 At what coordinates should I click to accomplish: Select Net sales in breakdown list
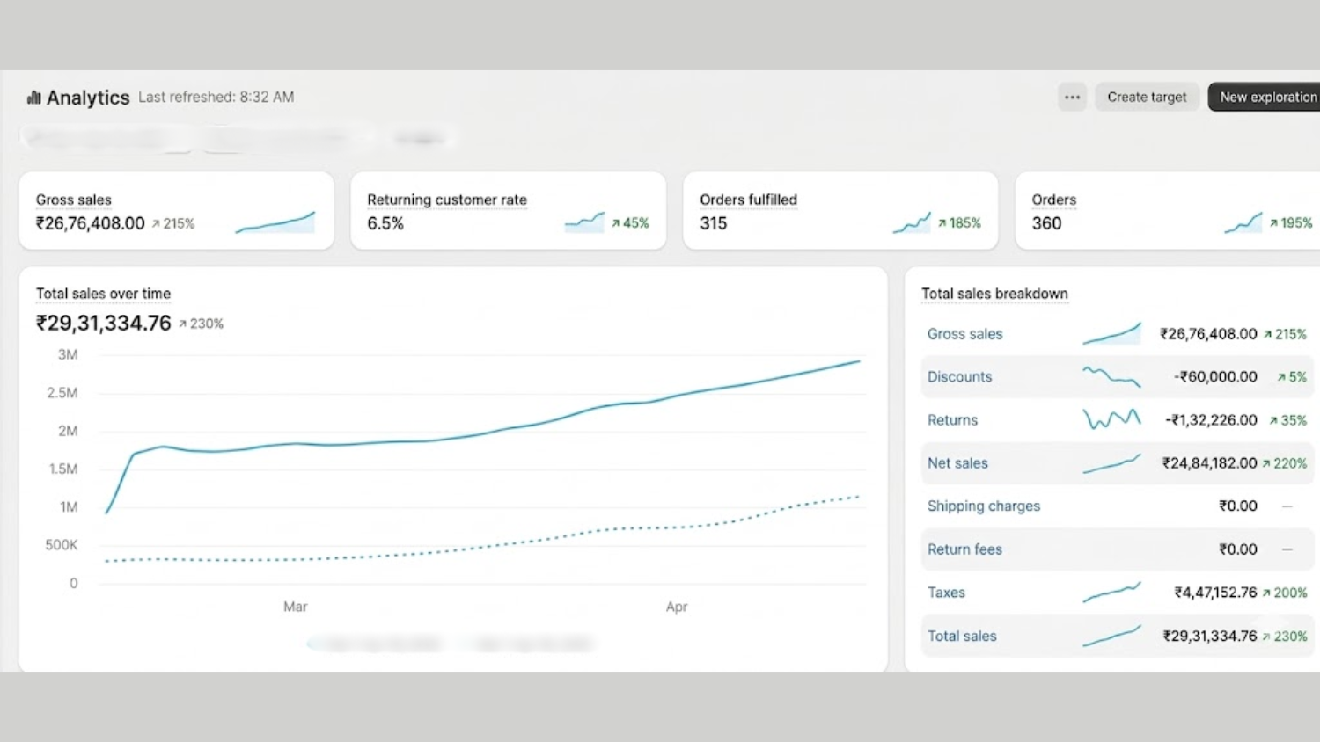957,463
